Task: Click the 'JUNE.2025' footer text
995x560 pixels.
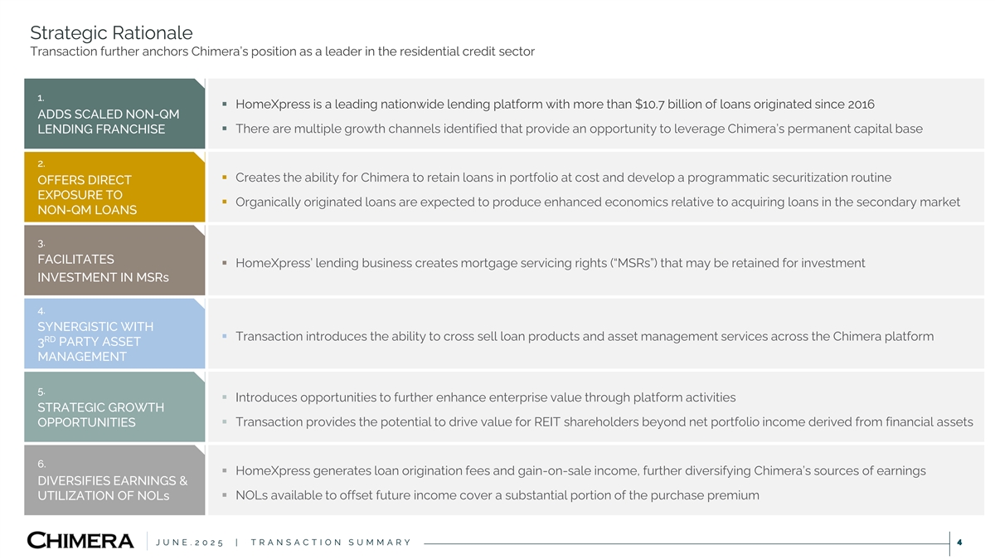Action: pyautogui.click(x=190, y=543)
